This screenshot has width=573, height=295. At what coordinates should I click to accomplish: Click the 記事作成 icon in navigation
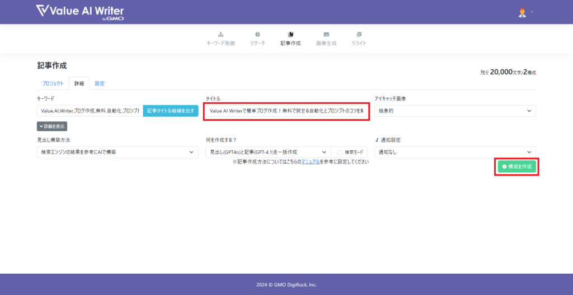tap(290, 34)
